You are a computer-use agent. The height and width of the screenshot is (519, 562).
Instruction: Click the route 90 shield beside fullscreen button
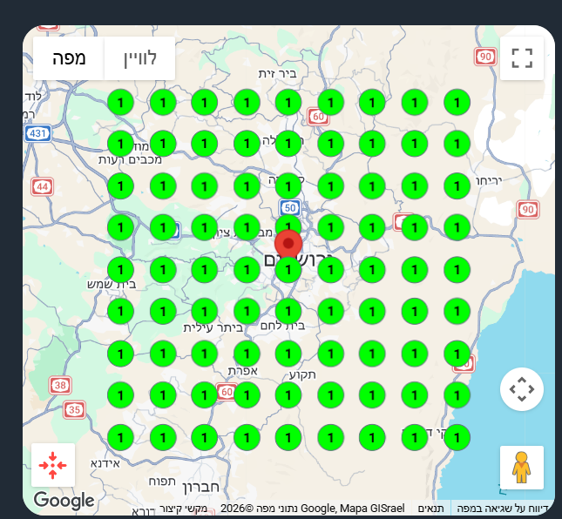tap(485, 57)
